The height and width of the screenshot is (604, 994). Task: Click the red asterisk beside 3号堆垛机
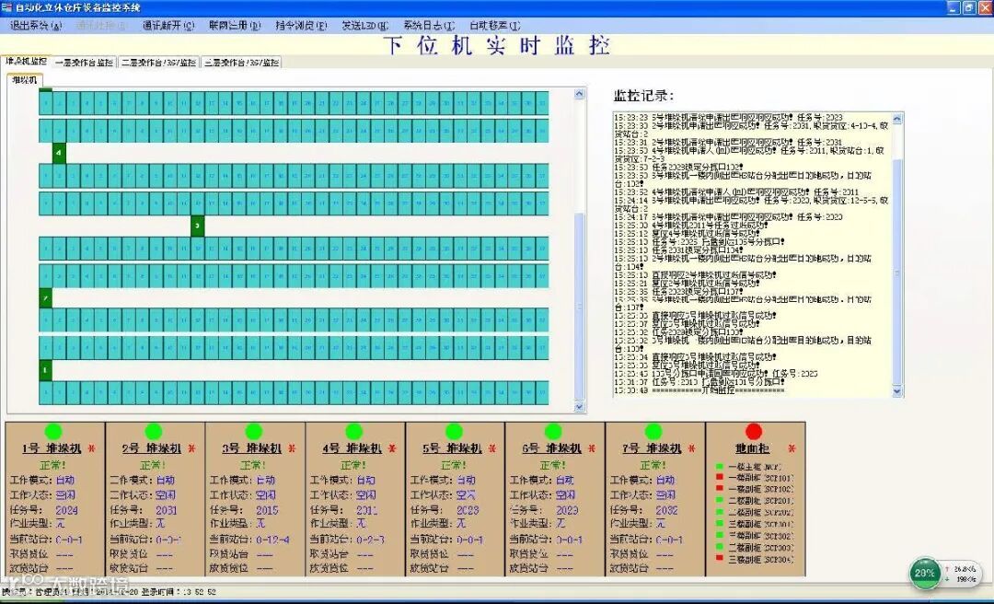292,448
